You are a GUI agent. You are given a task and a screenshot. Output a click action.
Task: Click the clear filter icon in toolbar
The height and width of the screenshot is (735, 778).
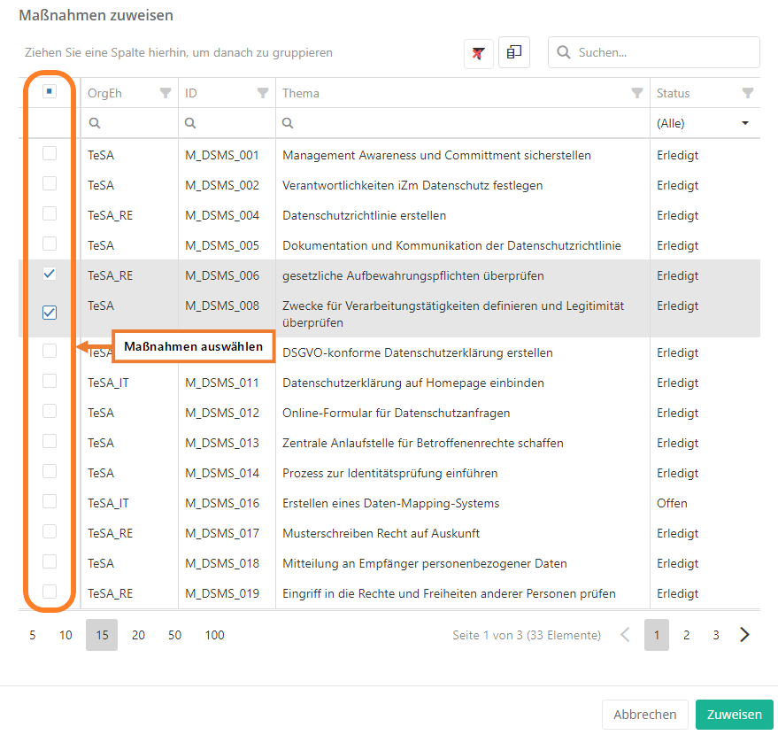(x=478, y=53)
